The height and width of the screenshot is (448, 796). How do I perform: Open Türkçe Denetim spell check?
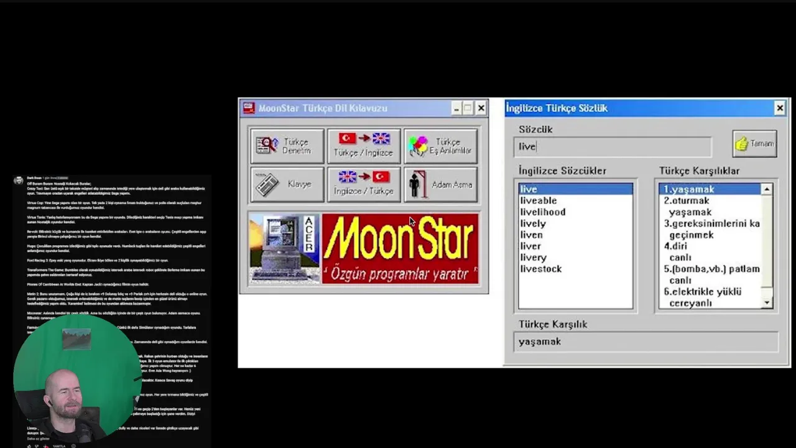[287, 146]
